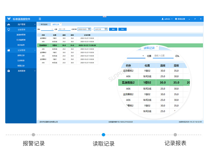Click the large 记录报表 caption below screenshot
This screenshot has height=159, width=207.
click(x=175, y=143)
